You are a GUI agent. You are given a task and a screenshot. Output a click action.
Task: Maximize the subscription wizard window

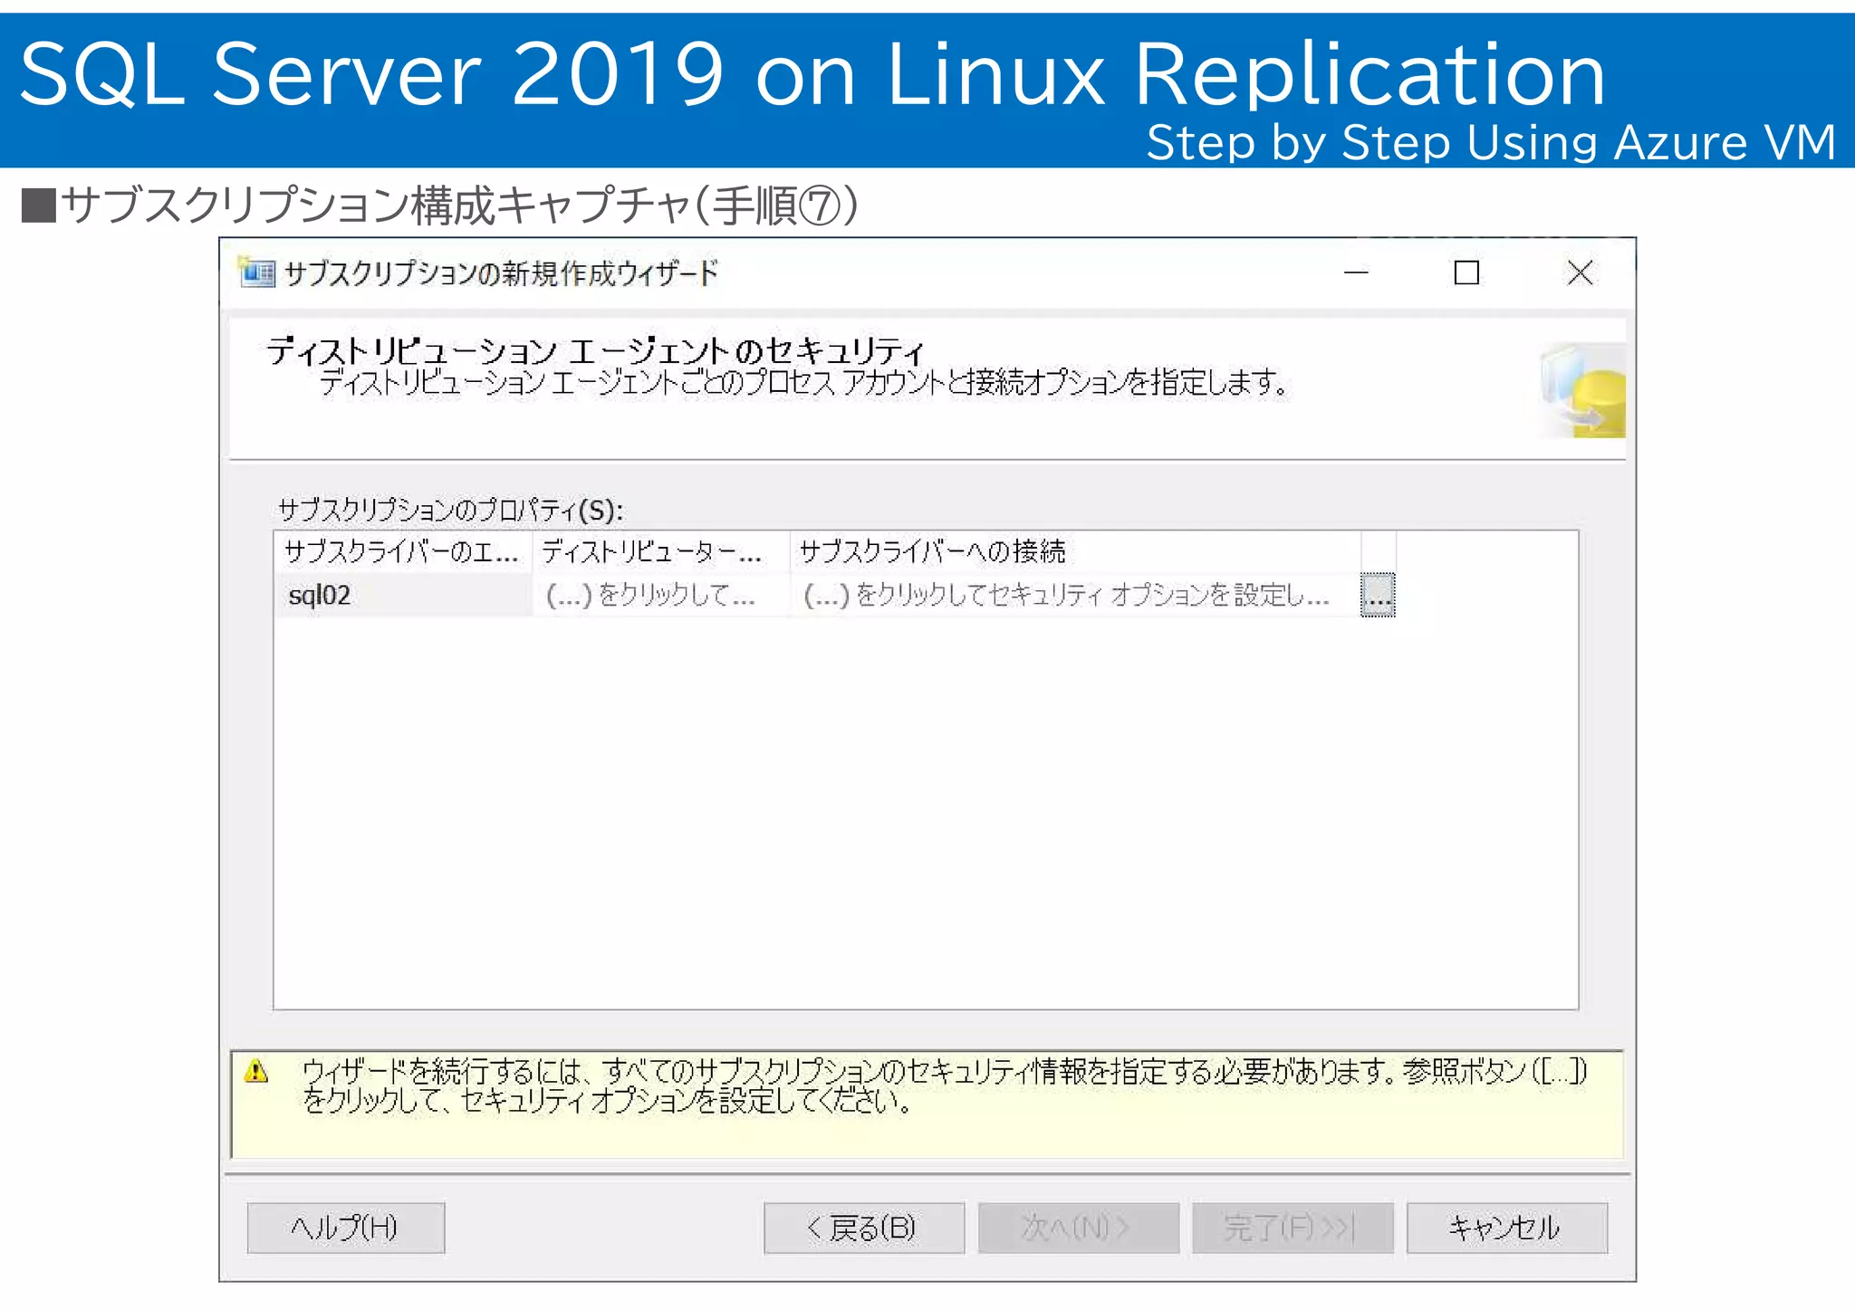pos(1466,273)
